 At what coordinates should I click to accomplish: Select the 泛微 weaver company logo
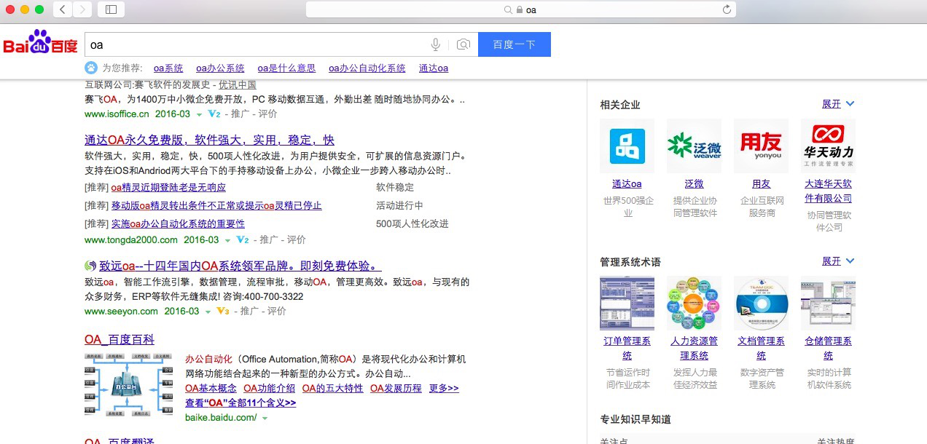click(694, 145)
